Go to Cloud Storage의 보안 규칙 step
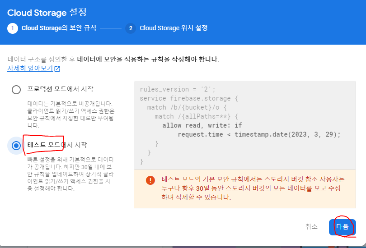366x248 pixels. click(x=59, y=28)
